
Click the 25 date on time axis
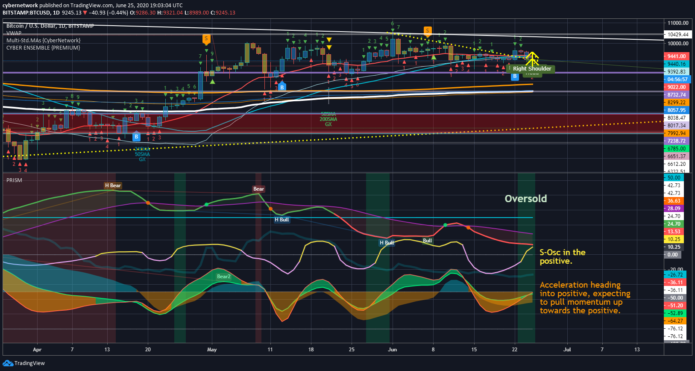point(352,350)
